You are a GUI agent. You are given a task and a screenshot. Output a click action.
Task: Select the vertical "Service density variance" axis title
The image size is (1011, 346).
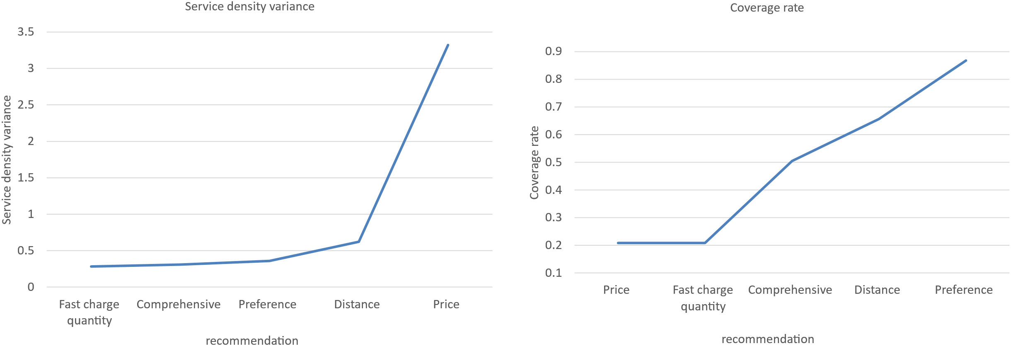point(7,160)
